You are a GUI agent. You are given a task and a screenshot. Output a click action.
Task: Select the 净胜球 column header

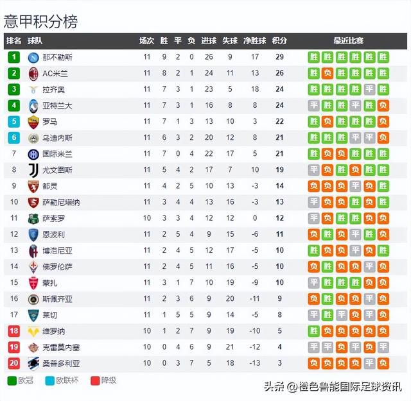click(254, 40)
